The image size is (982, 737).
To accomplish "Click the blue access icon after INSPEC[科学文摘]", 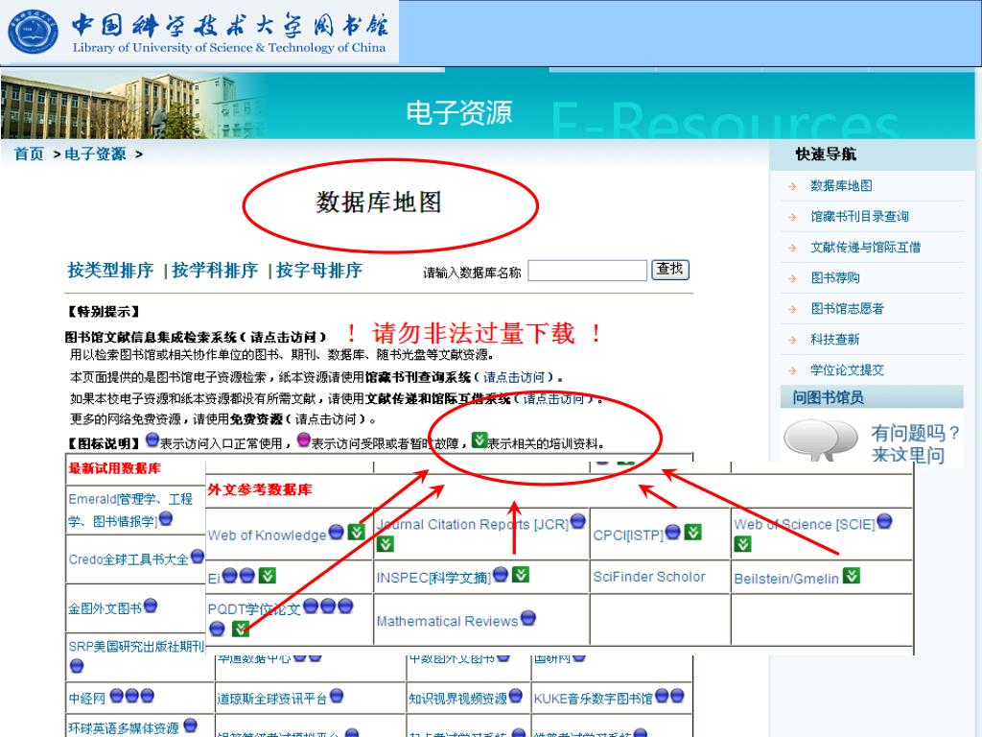I will click(501, 575).
